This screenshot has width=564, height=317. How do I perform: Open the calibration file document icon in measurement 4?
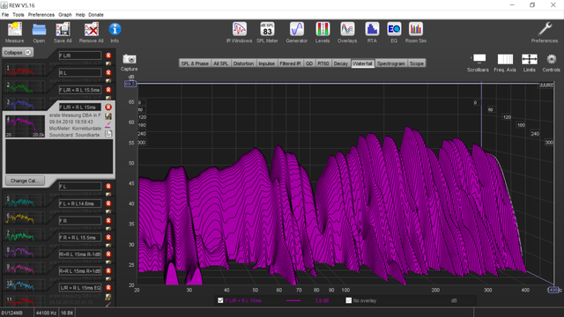pos(108,134)
